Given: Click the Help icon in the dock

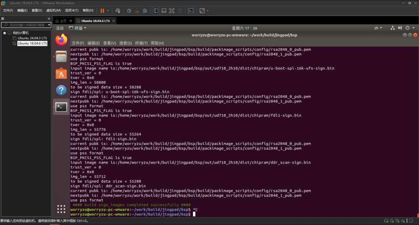Looking at the screenshot, I should tap(61, 90).
